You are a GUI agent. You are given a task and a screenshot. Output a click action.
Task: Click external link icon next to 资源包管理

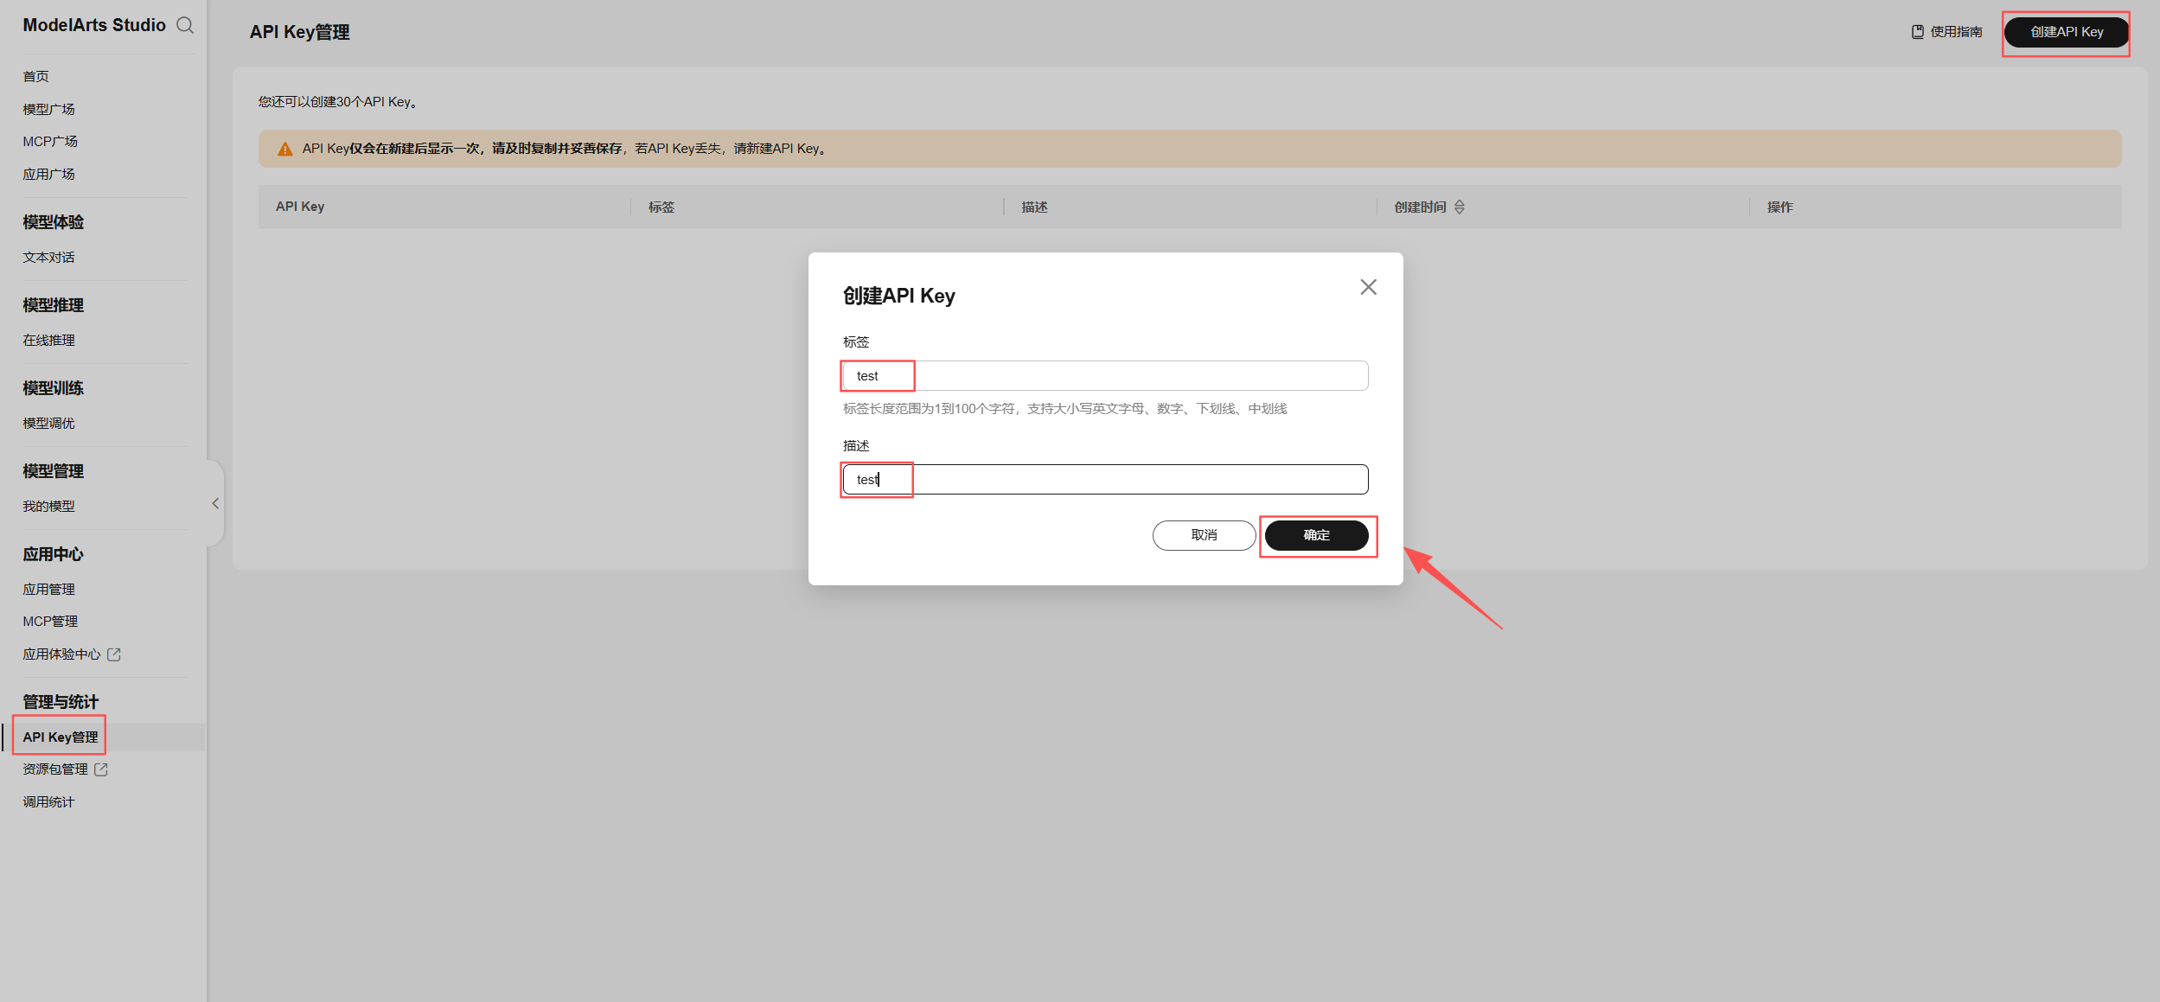(x=101, y=769)
